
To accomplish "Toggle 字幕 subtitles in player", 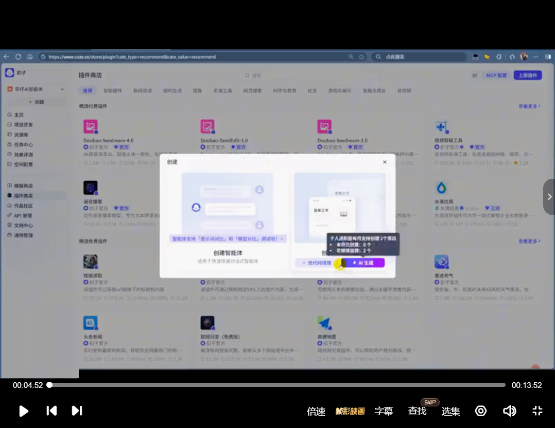I will click(x=384, y=411).
